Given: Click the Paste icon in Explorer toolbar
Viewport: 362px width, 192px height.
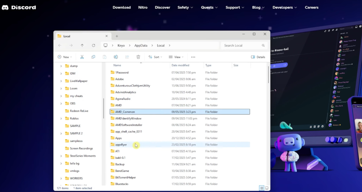Looking at the screenshot, I should (x=104, y=57).
